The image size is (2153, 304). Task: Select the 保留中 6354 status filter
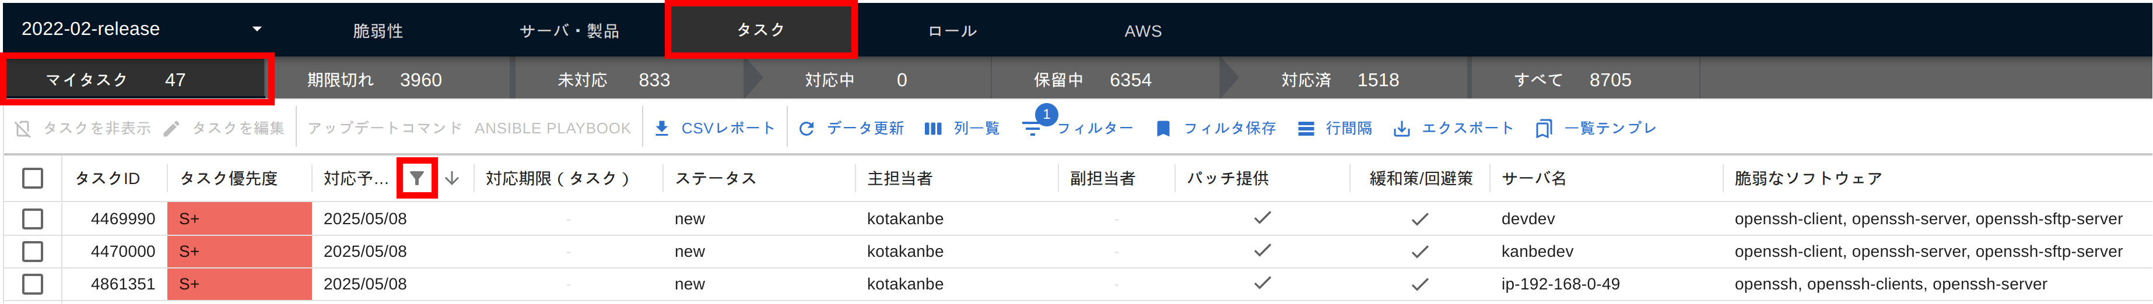coord(1092,80)
